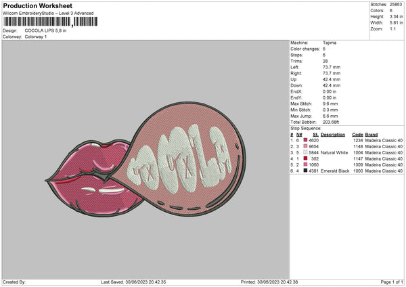Click the 'Printed' timestamp in footer
The width and height of the screenshot is (406, 287).
(269, 282)
